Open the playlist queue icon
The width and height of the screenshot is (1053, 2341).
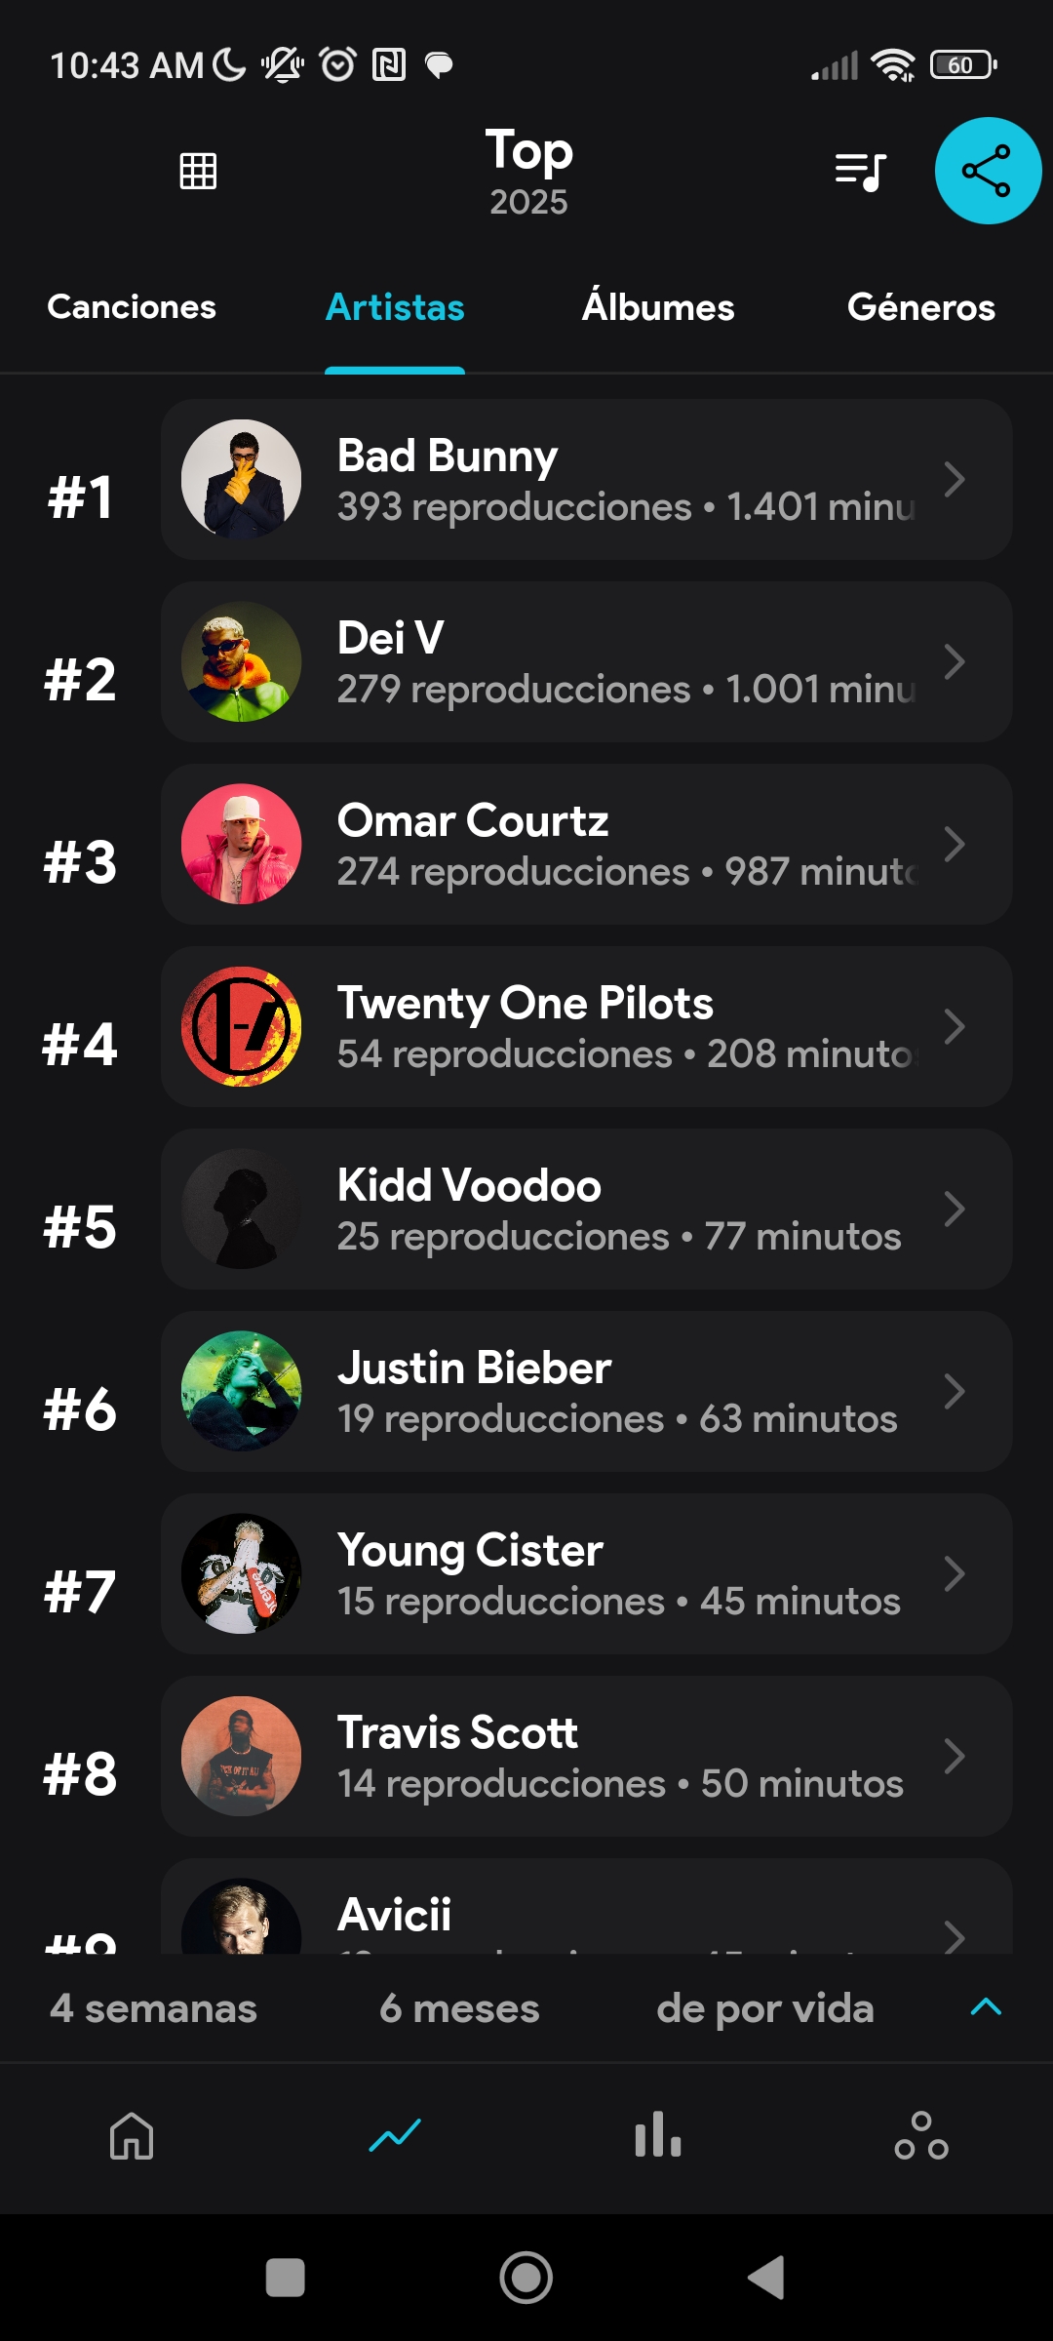coord(860,172)
